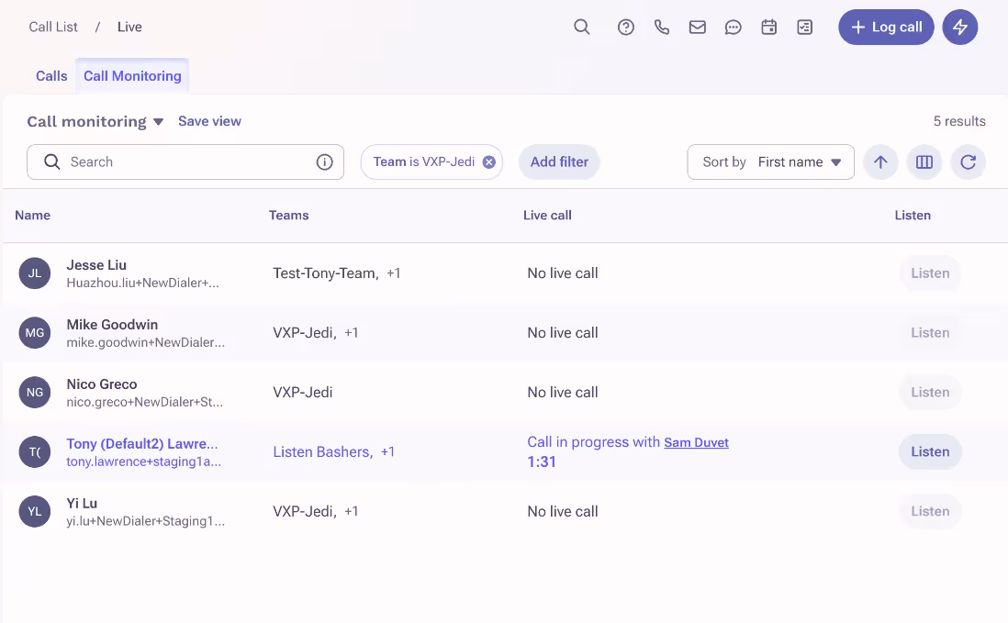
Task: Select the Call Monitoring tab
Action: pyautogui.click(x=132, y=76)
